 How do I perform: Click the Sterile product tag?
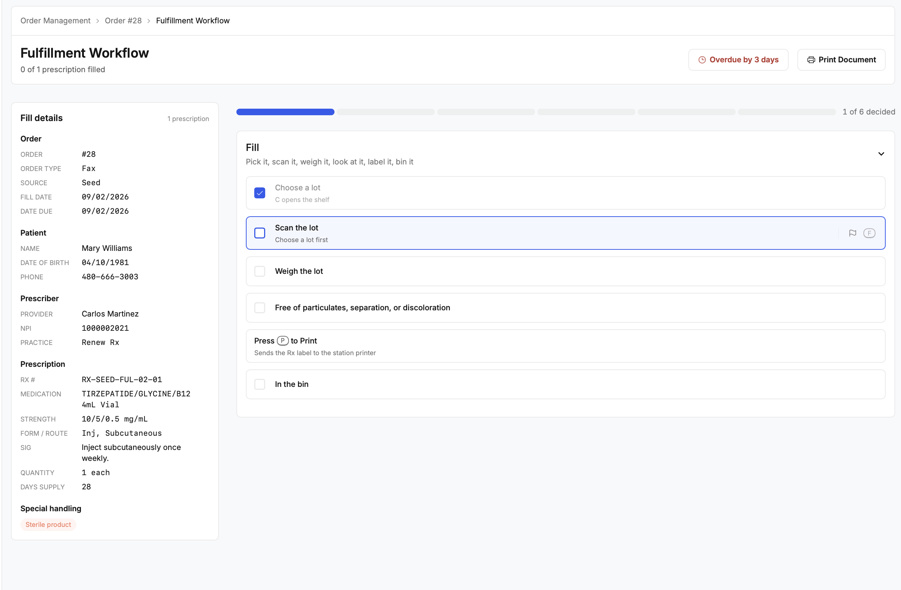tap(48, 524)
